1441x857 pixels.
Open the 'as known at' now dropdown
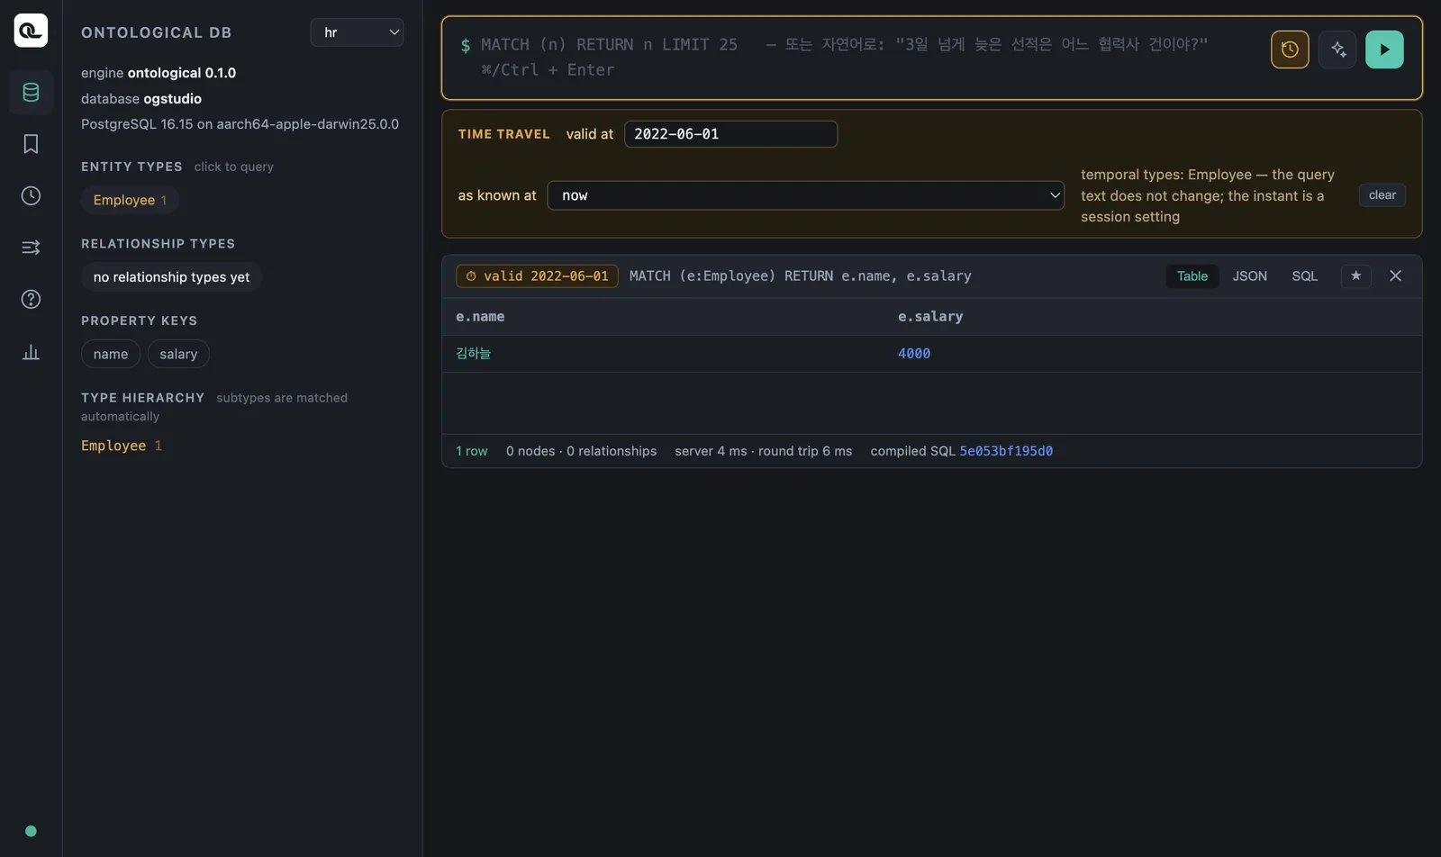pyautogui.click(x=806, y=195)
